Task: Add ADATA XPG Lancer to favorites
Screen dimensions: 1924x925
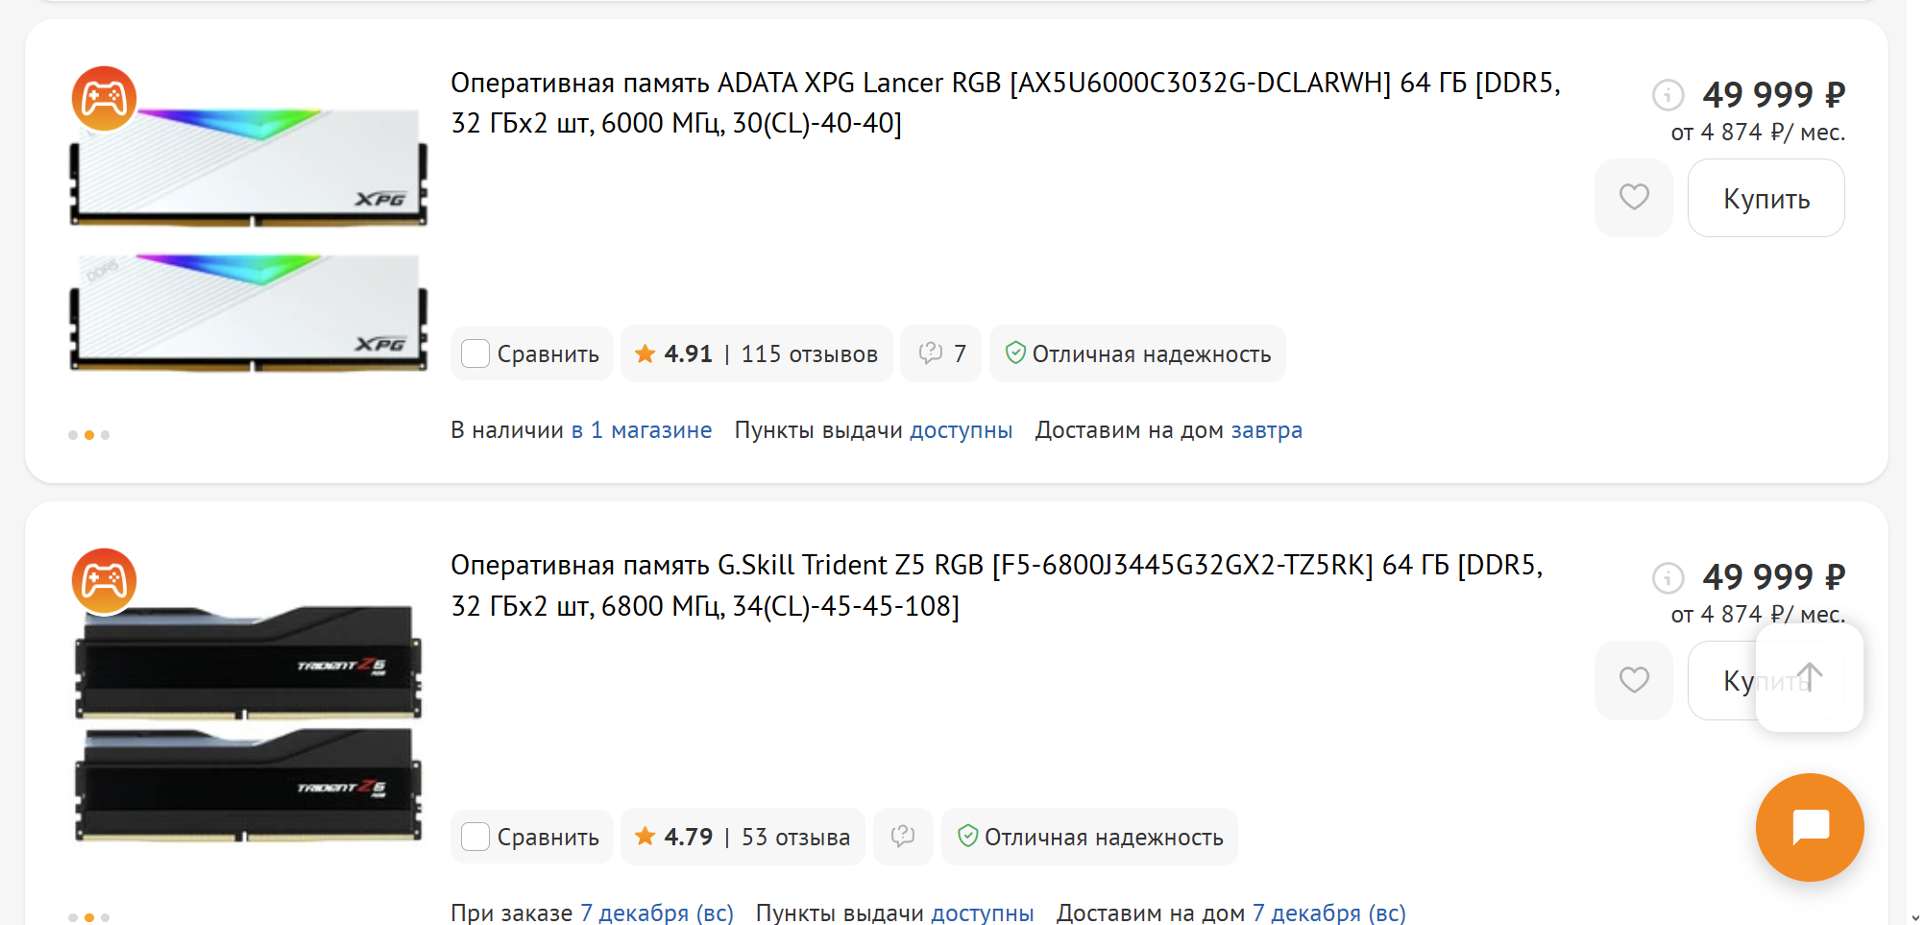Action: [1633, 198]
